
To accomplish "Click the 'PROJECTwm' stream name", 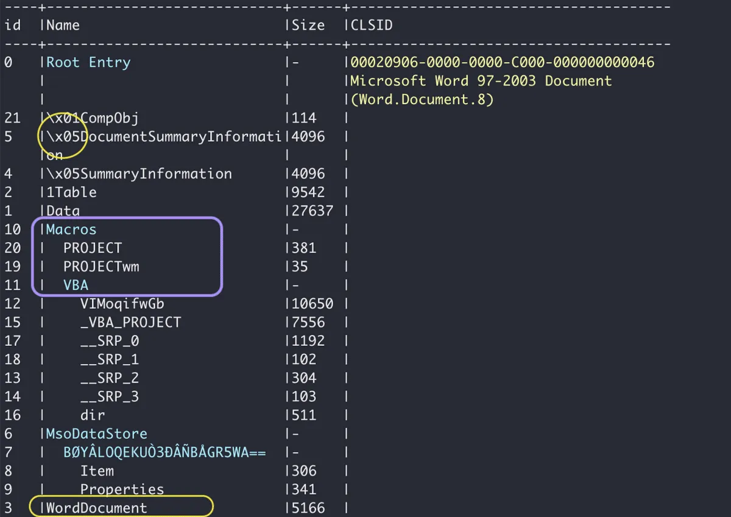I will (x=101, y=267).
